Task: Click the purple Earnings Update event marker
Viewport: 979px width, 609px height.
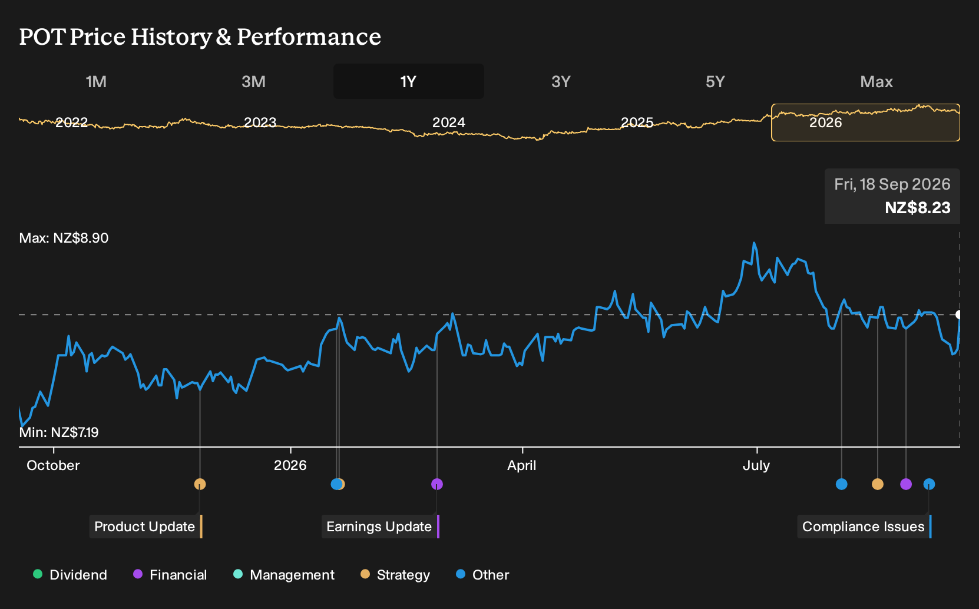Action: pos(436,484)
